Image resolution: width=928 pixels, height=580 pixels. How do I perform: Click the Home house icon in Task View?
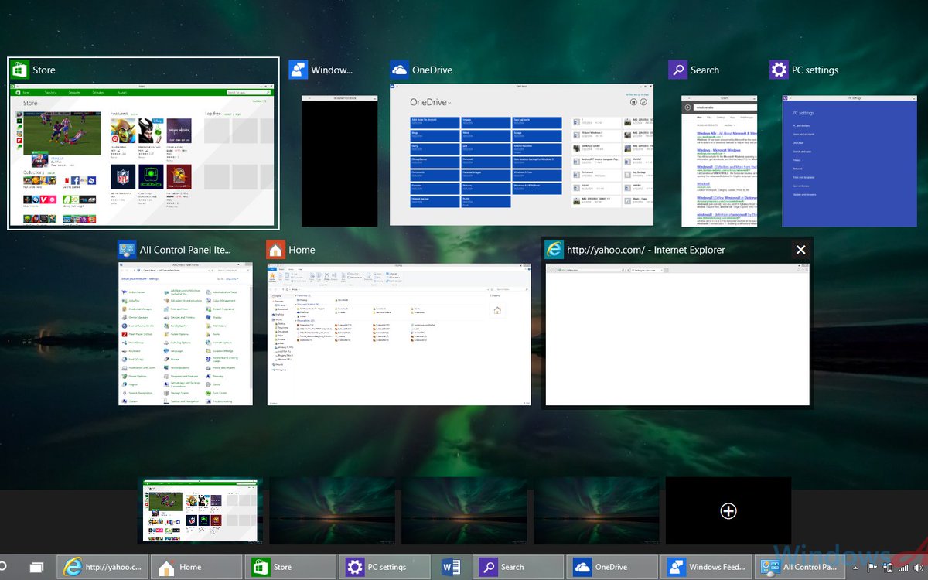point(275,250)
